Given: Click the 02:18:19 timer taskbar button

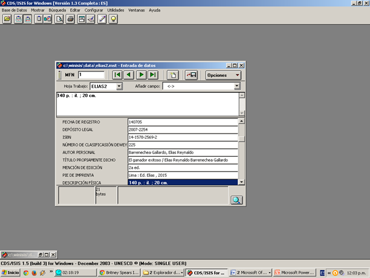Looking at the screenshot, I should pyautogui.click(x=76, y=273).
